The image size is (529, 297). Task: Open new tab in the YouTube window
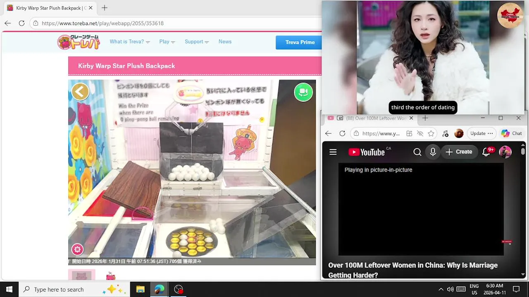pyautogui.click(x=425, y=118)
